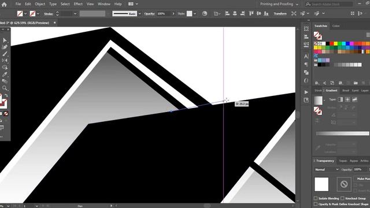
Task: Open the File menu
Action: [x=18, y=4]
